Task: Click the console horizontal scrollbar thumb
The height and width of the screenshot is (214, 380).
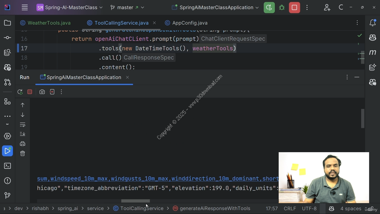Action: click(135, 201)
